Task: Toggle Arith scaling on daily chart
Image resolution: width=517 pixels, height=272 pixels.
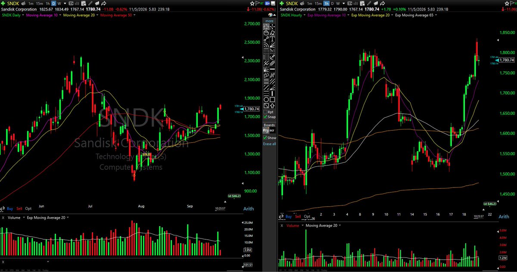Action: coord(249,208)
